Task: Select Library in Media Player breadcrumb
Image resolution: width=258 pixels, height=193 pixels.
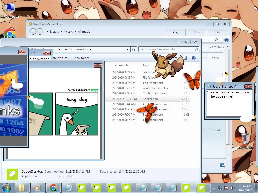Action: [54, 32]
